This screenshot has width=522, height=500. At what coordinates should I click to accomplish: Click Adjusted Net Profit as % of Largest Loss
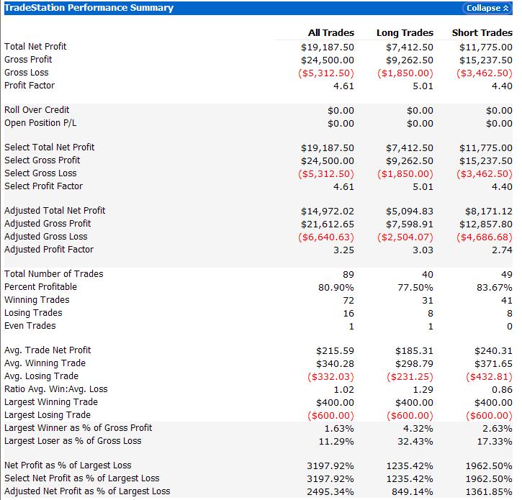[87, 491]
